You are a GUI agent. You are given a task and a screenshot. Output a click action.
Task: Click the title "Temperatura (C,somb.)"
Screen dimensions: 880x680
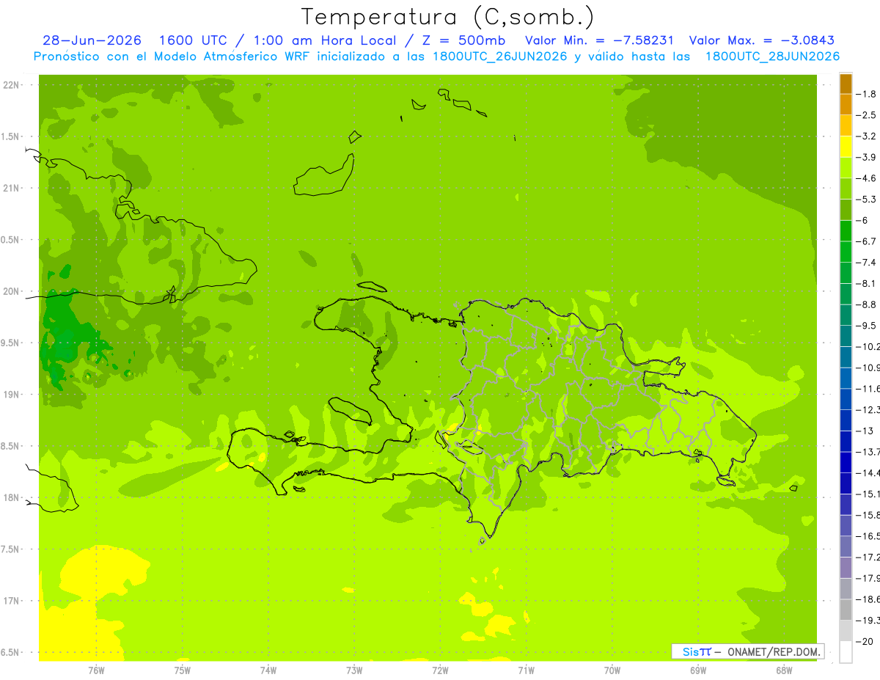click(447, 17)
